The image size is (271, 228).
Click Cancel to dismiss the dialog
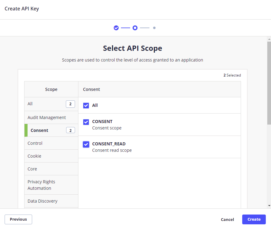point(227,219)
